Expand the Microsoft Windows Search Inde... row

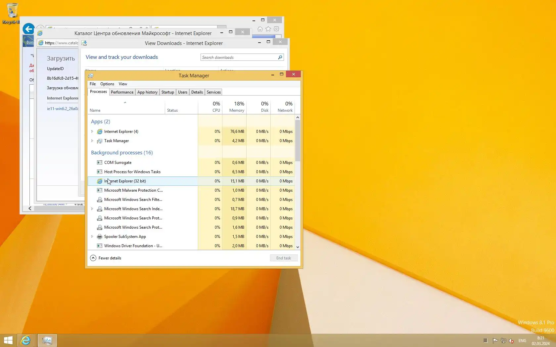tap(92, 209)
